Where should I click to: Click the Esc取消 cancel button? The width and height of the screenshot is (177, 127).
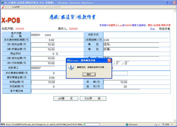point(93,98)
